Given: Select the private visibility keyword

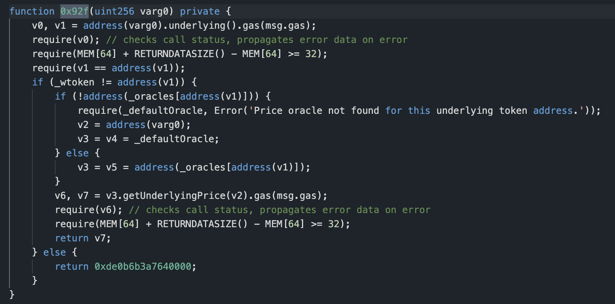Looking at the screenshot, I should click(x=199, y=11).
